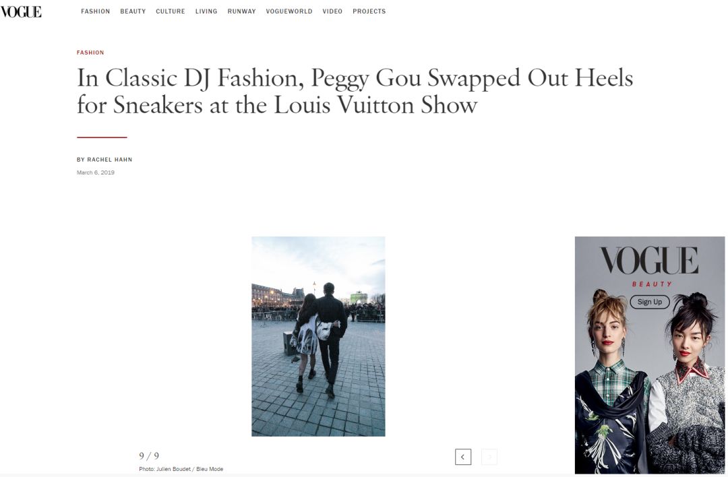Go to the Runway section
Image resolution: width=728 pixels, height=477 pixels.
[x=241, y=11]
